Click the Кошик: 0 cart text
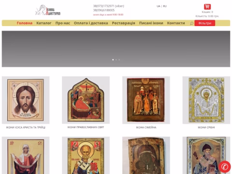Screen dimensions: 232x174 point(207,12)
